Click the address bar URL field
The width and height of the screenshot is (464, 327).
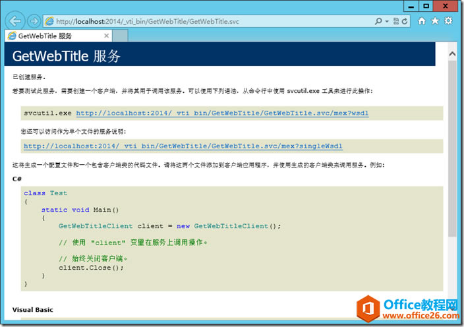pos(207,21)
